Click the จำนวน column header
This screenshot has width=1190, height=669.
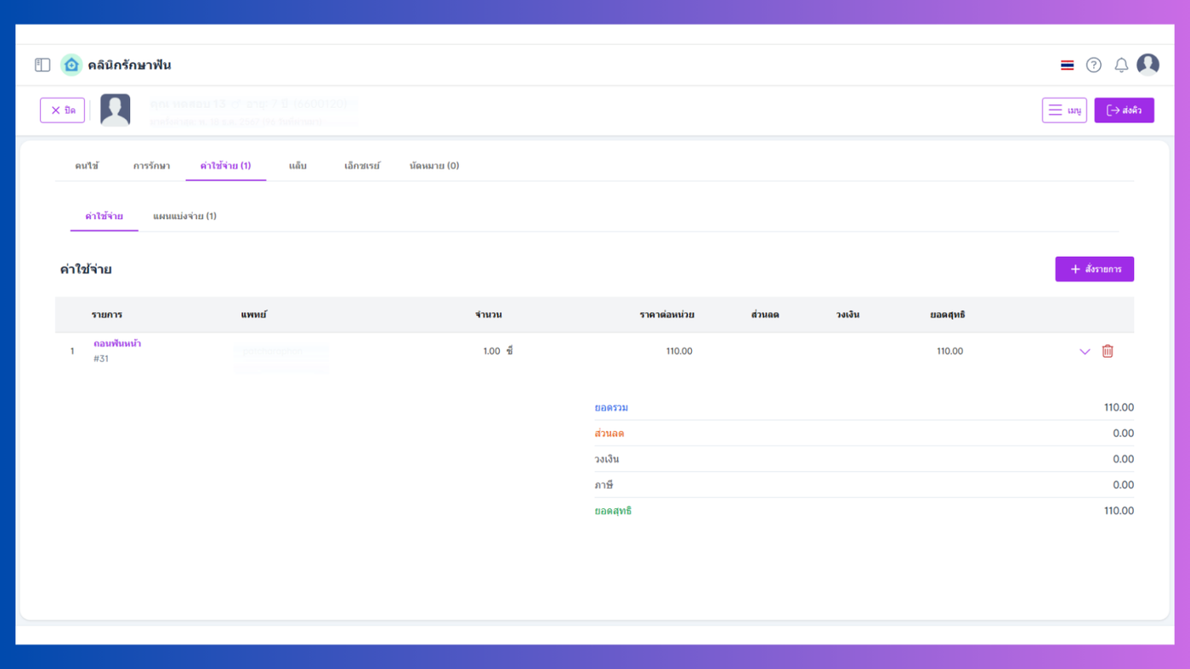click(x=488, y=315)
